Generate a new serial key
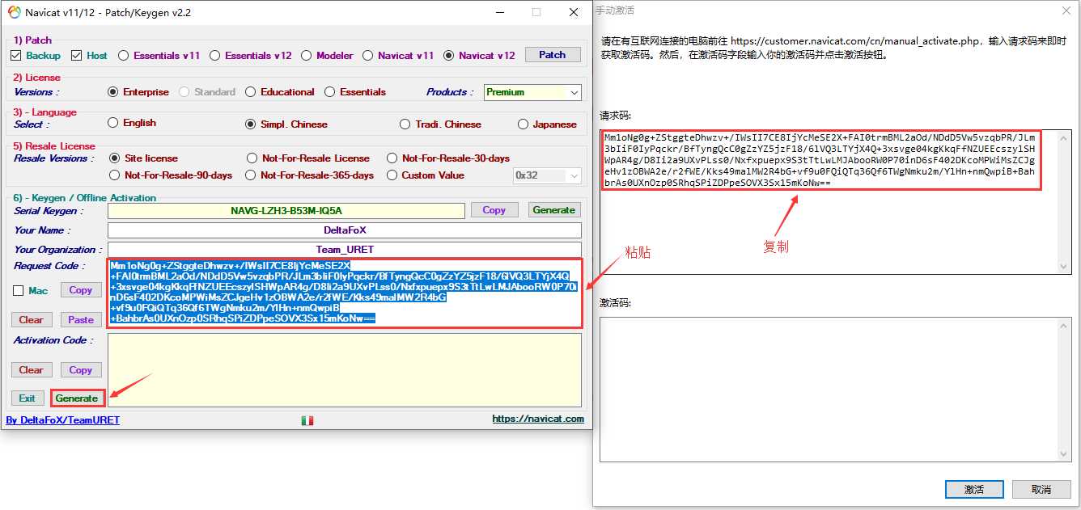The width and height of the screenshot is (1081, 510). tap(554, 210)
